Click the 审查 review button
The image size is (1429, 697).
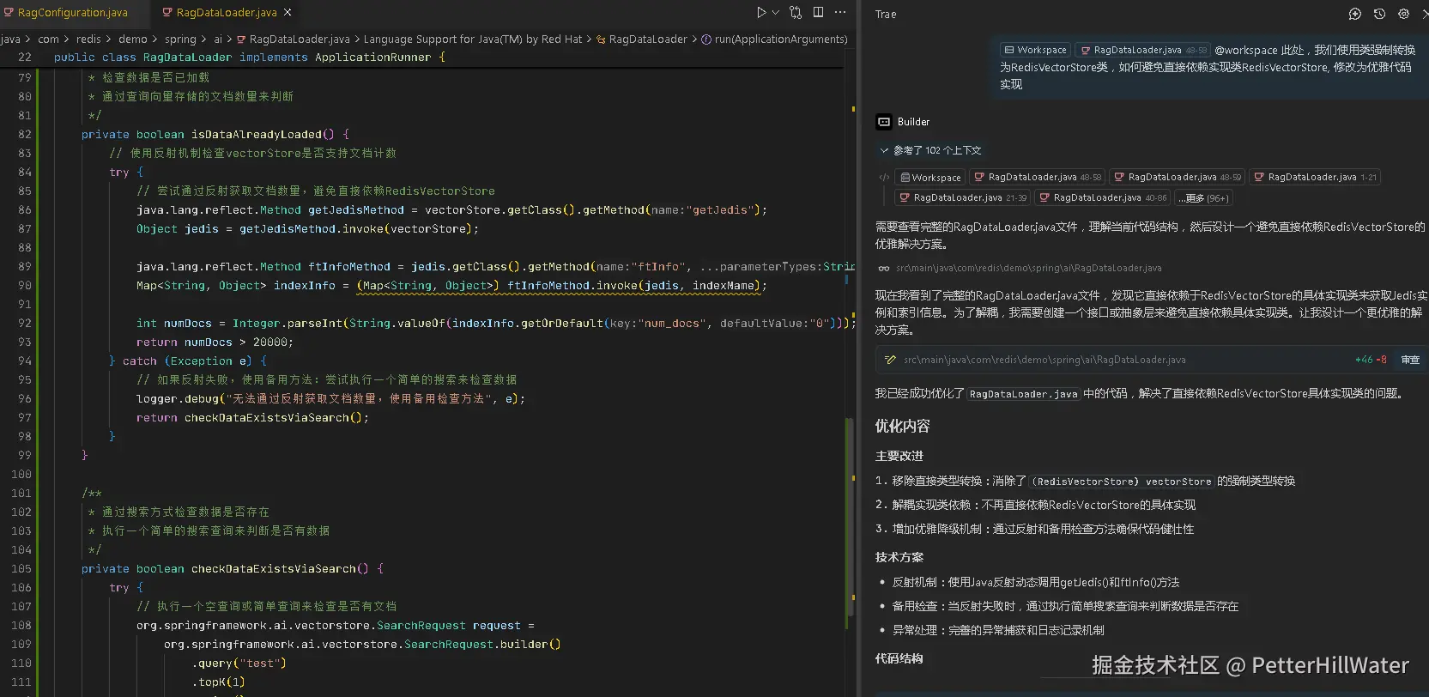[1410, 360]
